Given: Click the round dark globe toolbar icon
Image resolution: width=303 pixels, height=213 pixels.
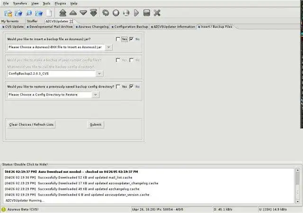Looking at the screenshot, I should (x=116, y=13).
